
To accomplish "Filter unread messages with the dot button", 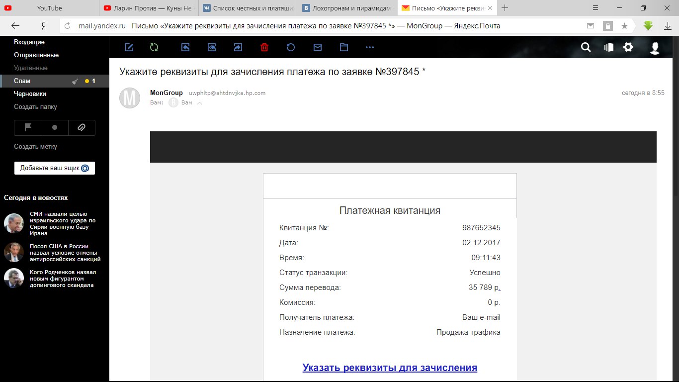I will tap(55, 128).
